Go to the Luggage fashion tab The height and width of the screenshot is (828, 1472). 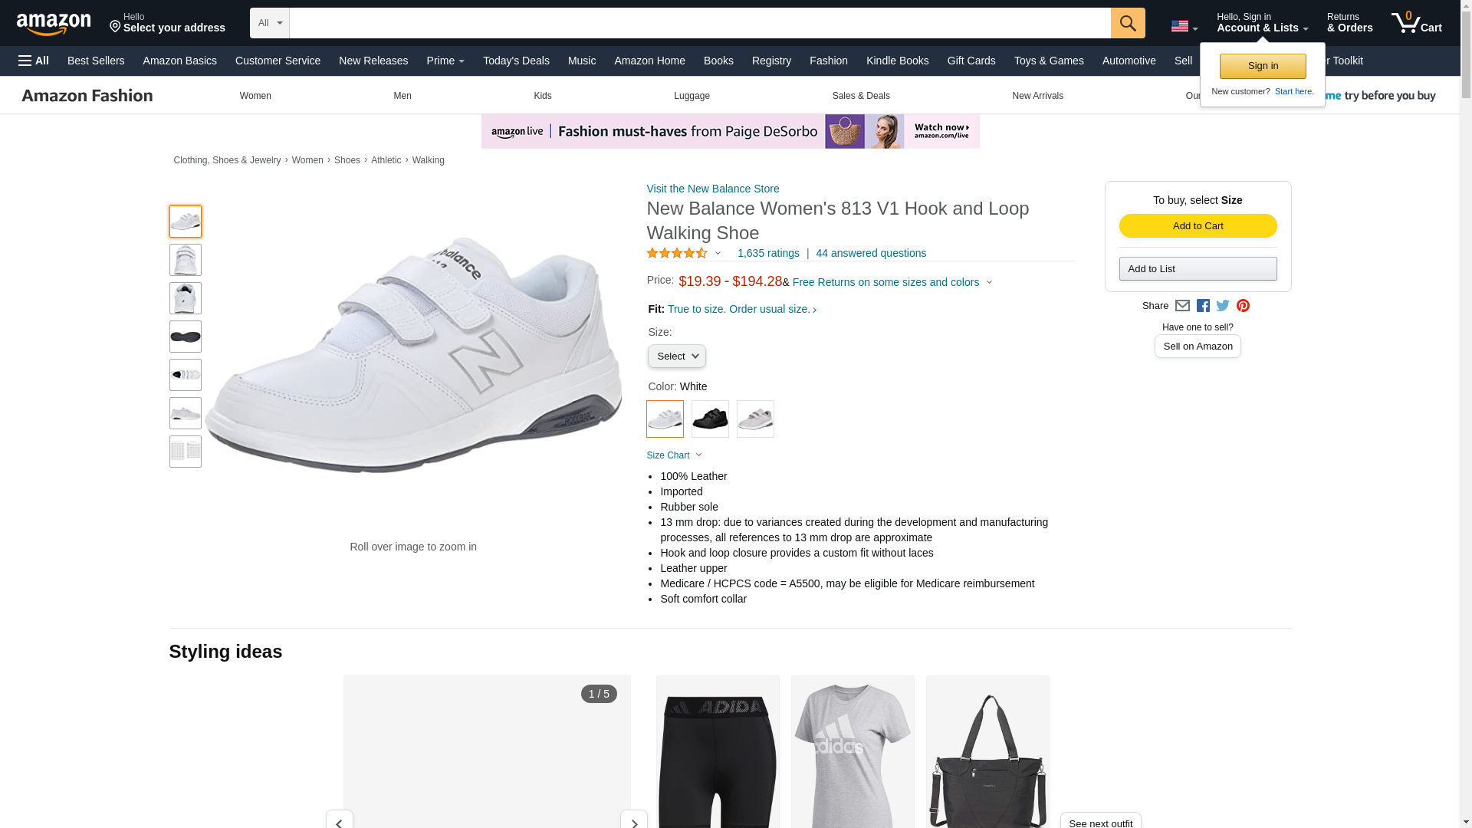[692, 96]
